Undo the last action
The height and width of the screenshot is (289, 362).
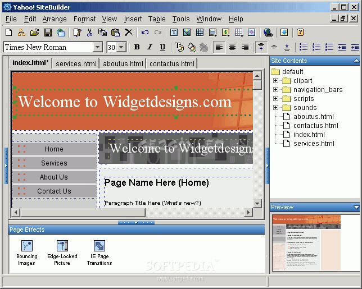click(145, 33)
